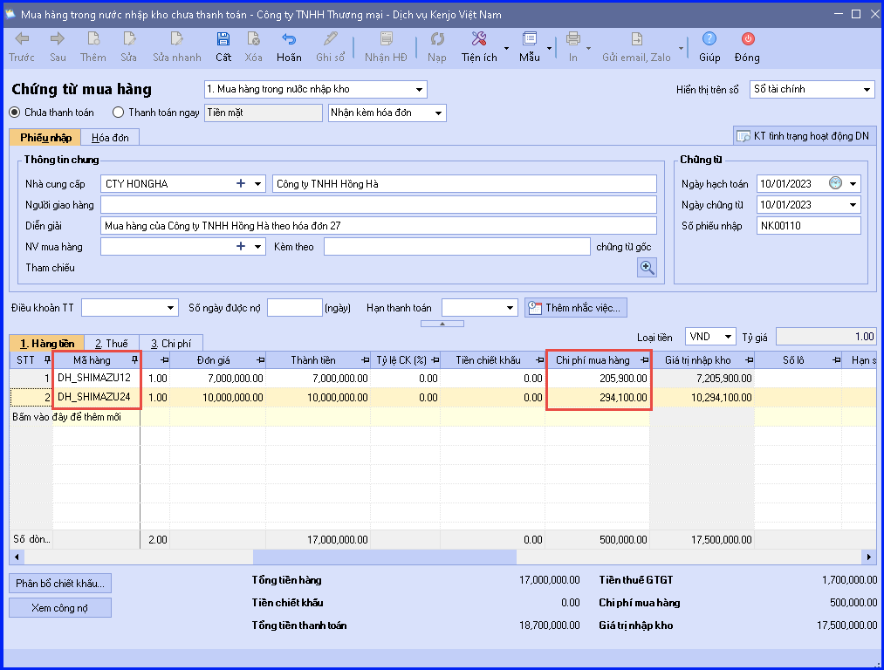Open the Nhận kèm hóa đơn dropdown
Screen dimensions: 884x670
point(438,113)
